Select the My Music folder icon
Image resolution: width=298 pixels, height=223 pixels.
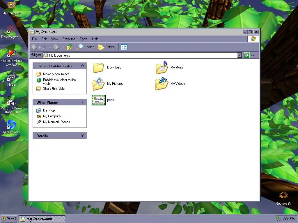click(x=162, y=67)
